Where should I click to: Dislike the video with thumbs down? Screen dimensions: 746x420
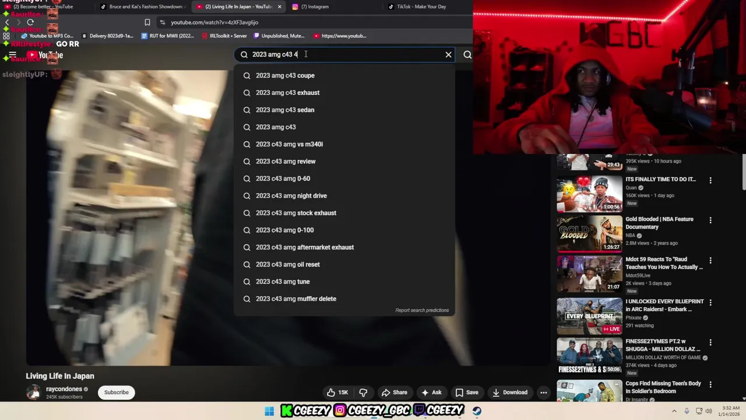363,393
